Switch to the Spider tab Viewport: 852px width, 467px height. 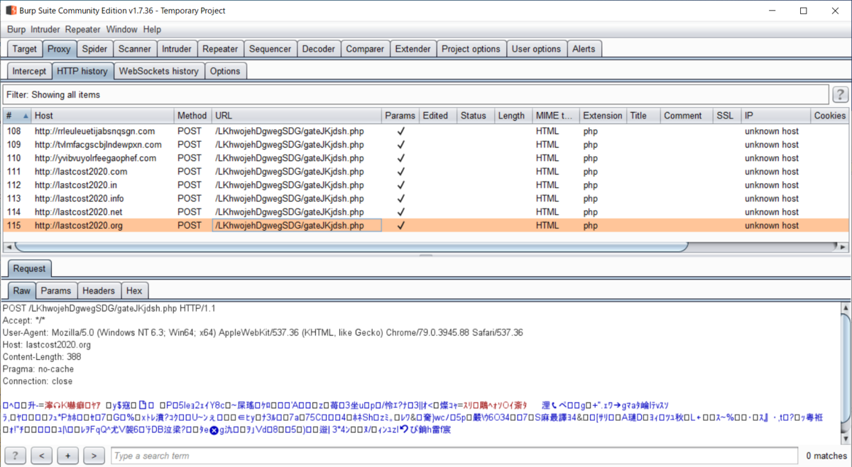tap(94, 49)
